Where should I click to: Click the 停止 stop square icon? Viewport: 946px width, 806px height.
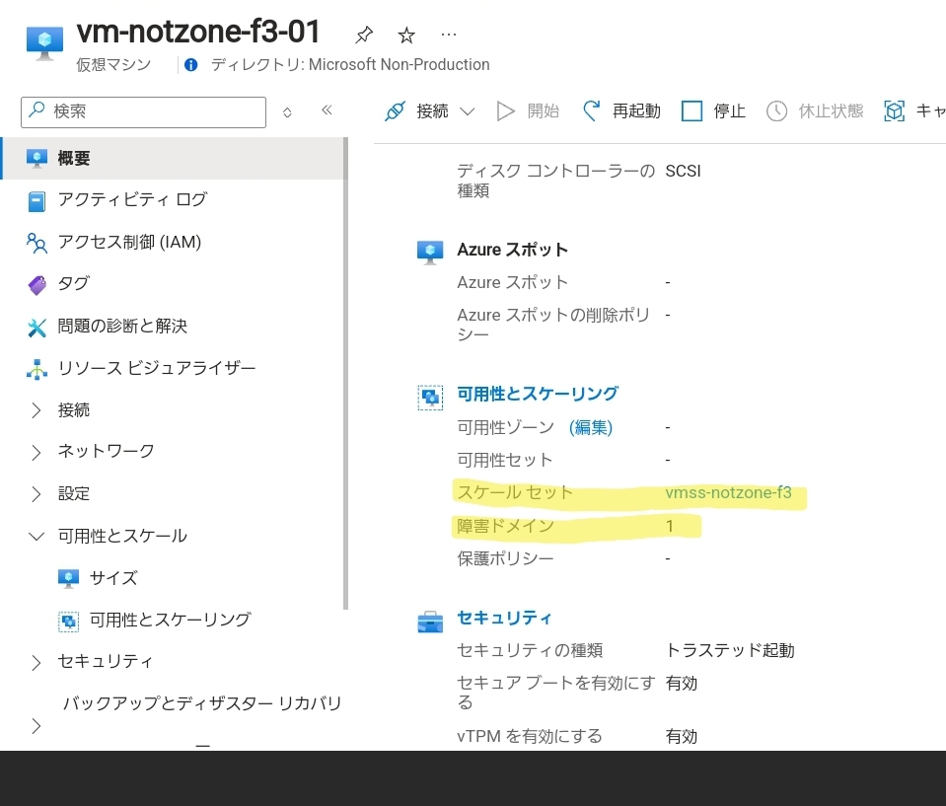pos(691,111)
